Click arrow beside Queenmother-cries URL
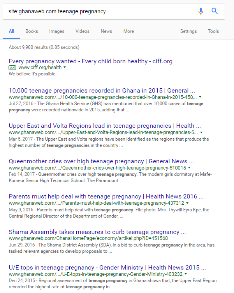Image resolution: width=234 pixels, height=293 pixels. coord(189,168)
